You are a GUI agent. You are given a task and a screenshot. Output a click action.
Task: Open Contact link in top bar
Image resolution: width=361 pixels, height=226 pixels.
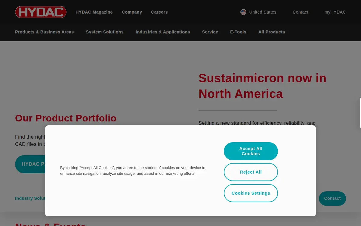301,12
